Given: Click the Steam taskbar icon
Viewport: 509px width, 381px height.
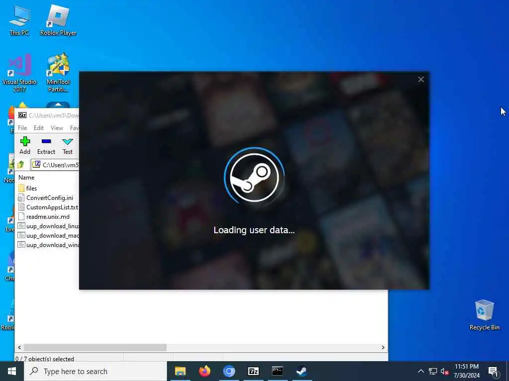Looking at the screenshot, I should point(302,371).
